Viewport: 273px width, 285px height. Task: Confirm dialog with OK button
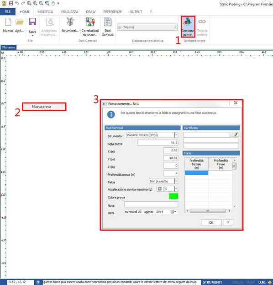pos(211,222)
